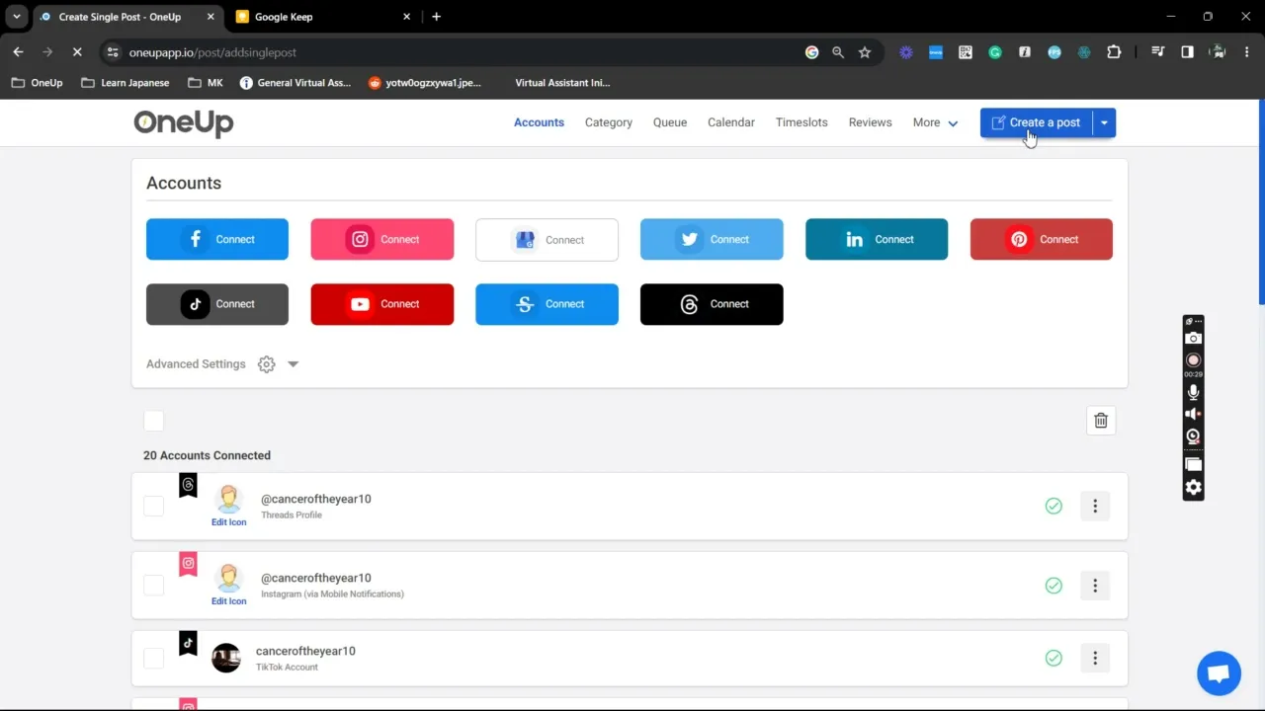1265x711 pixels.
Task: Click green status check on TikTok row
Action: 1054,658
